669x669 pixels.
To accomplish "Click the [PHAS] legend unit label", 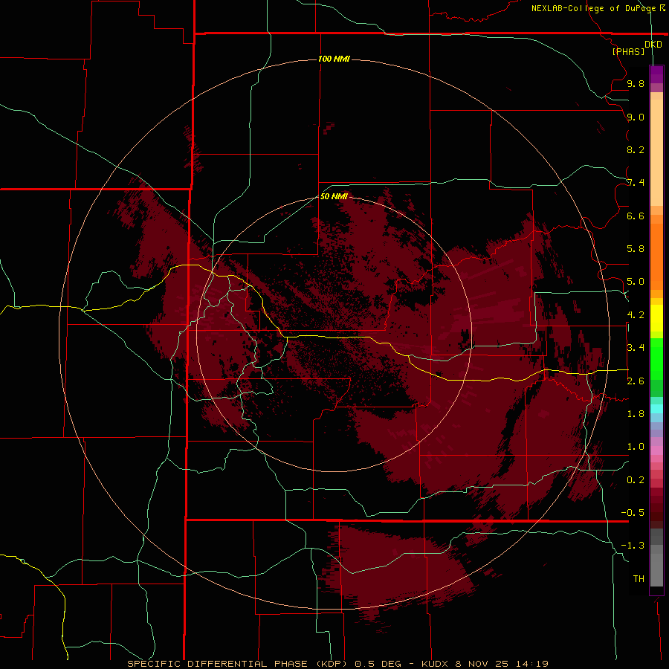I will [x=628, y=51].
